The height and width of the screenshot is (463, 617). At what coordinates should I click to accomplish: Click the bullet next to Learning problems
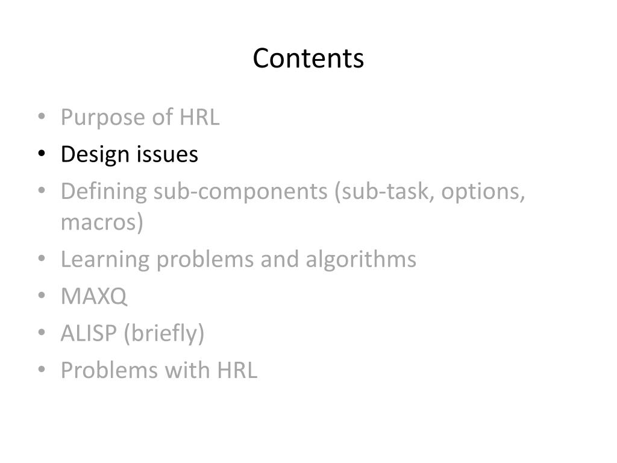[41, 260]
